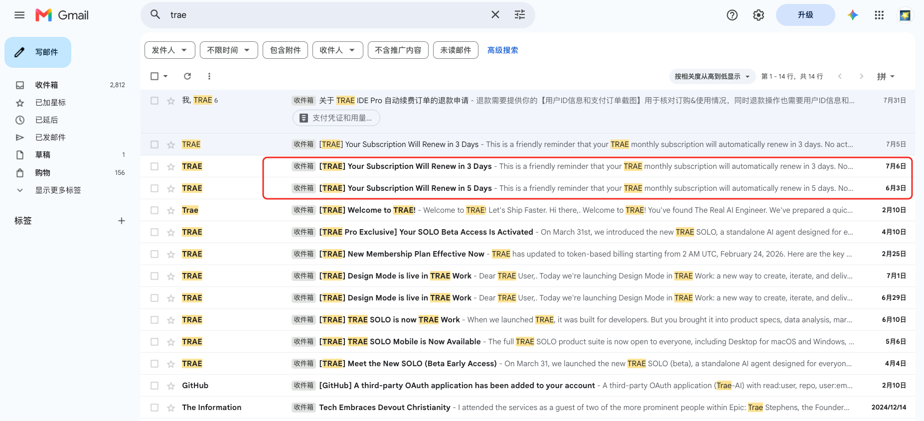This screenshot has height=421, width=924.
Task: Toggle the 包含附件 filter chip
Action: (x=285, y=50)
